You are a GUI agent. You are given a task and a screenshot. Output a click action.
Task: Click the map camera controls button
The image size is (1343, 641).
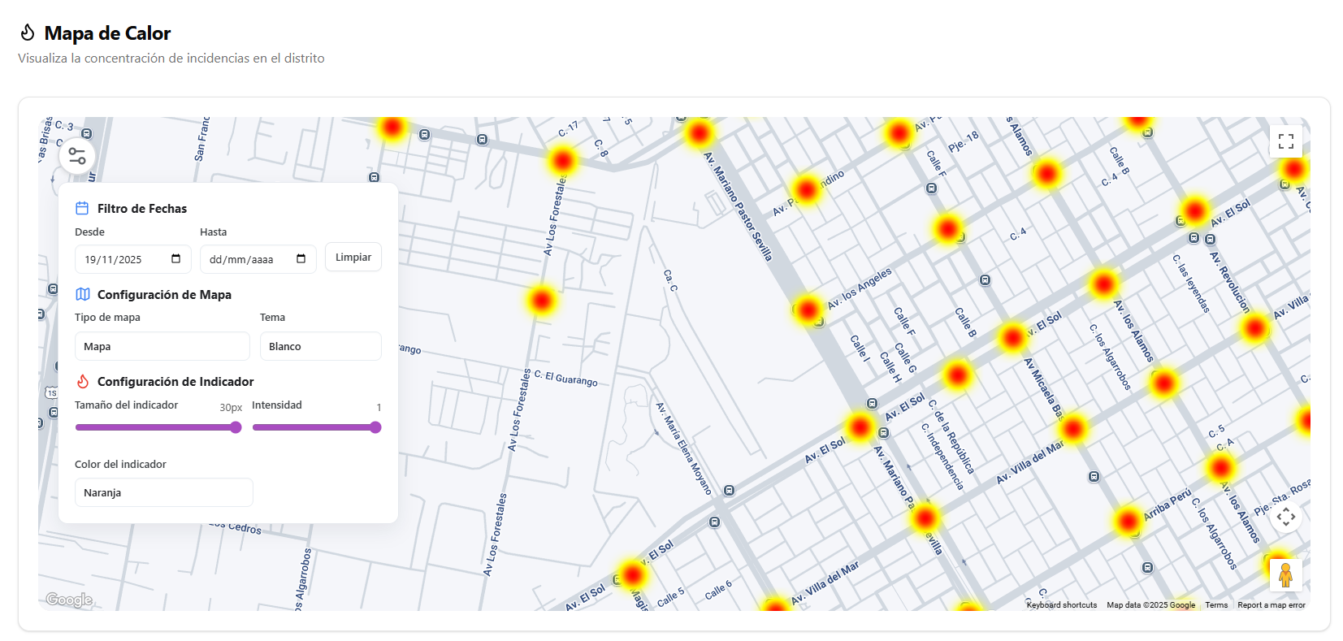tap(1285, 517)
